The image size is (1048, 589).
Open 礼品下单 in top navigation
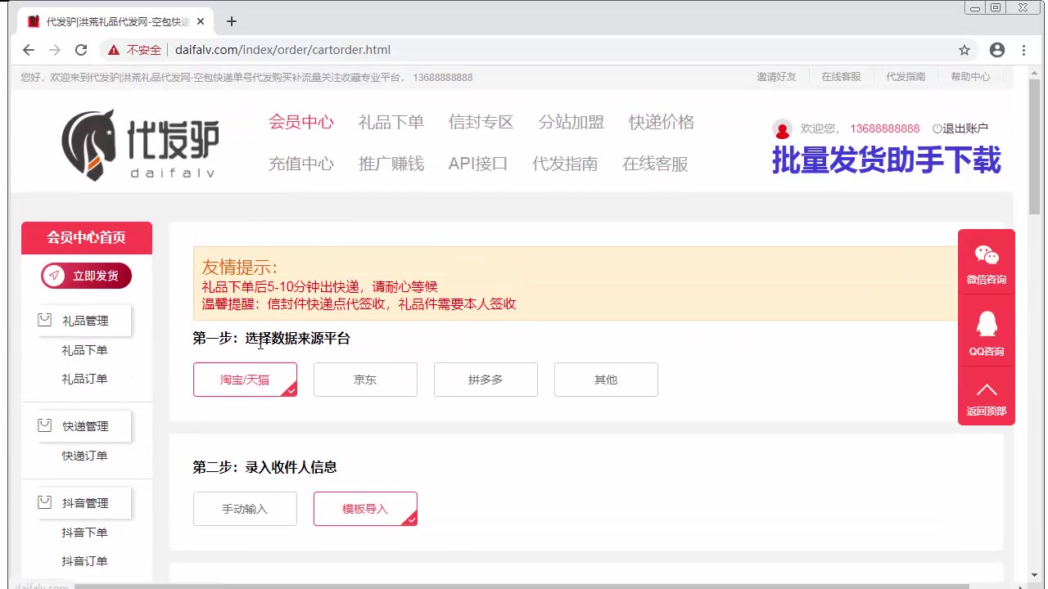click(391, 122)
